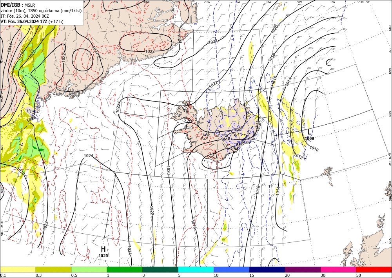Screen dimensions: 392x278
Task: Click the "0.5" legend value label
Action: click(74, 275)
